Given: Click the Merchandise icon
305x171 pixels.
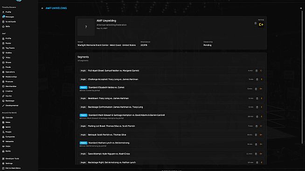Looking at the screenshot, I should (x=3, y=86).
